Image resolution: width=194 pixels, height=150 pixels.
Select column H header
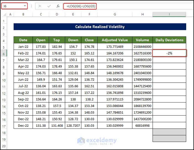142,14
